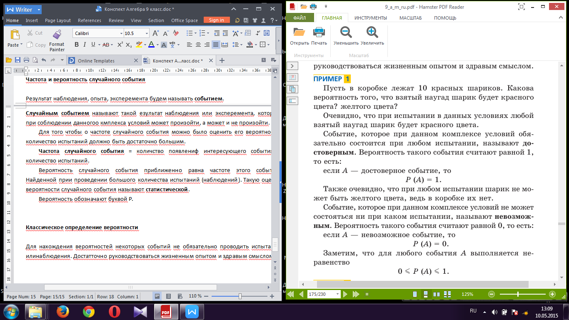Apply subscript formatting in Writer
Image resolution: width=569 pixels, height=320 pixels.
(x=129, y=45)
